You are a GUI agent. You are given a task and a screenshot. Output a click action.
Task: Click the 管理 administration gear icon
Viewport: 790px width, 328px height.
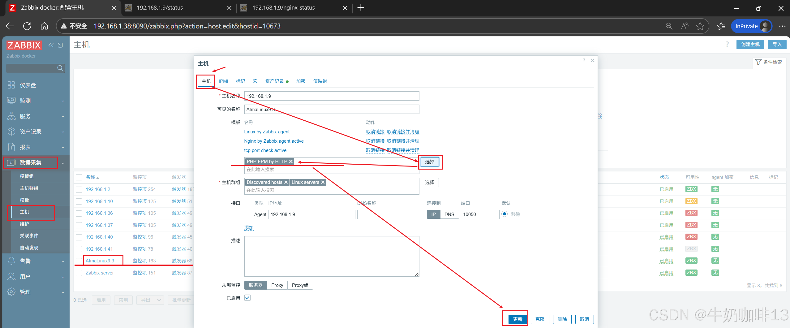11,292
